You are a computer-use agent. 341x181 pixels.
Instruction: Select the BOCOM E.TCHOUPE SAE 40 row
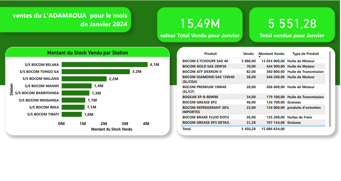[253, 61]
